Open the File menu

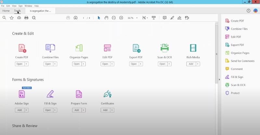coord(3,6)
